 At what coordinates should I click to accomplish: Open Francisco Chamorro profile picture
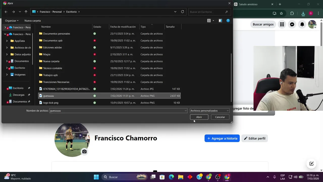tap(72, 140)
